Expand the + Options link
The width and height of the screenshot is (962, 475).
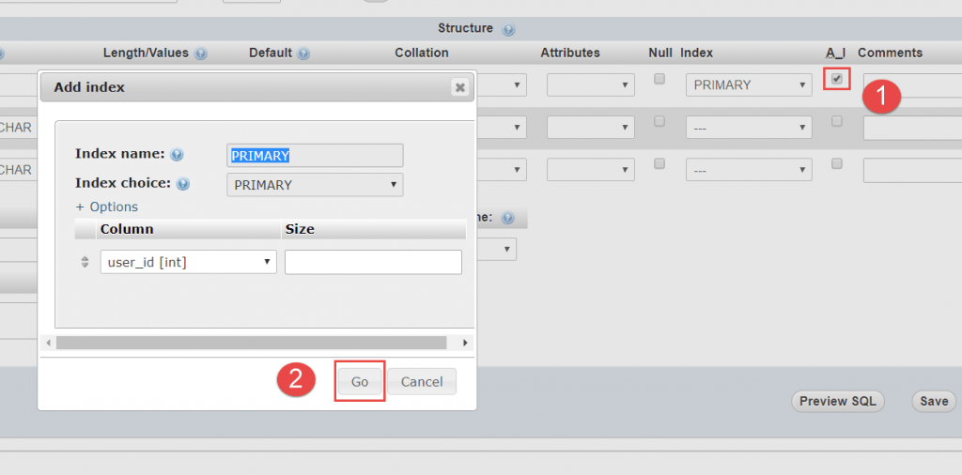pos(106,207)
